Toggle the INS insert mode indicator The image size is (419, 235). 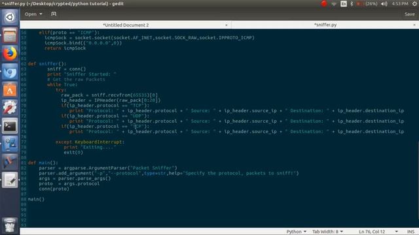410,232
